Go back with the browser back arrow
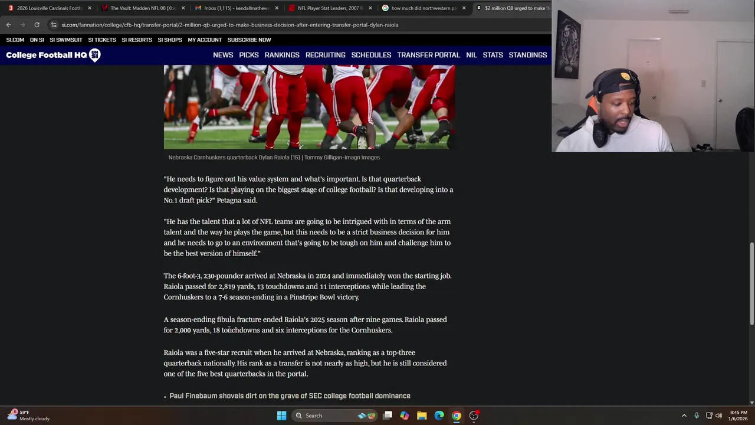This screenshot has width=755, height=425. click(x=8, y=25)
